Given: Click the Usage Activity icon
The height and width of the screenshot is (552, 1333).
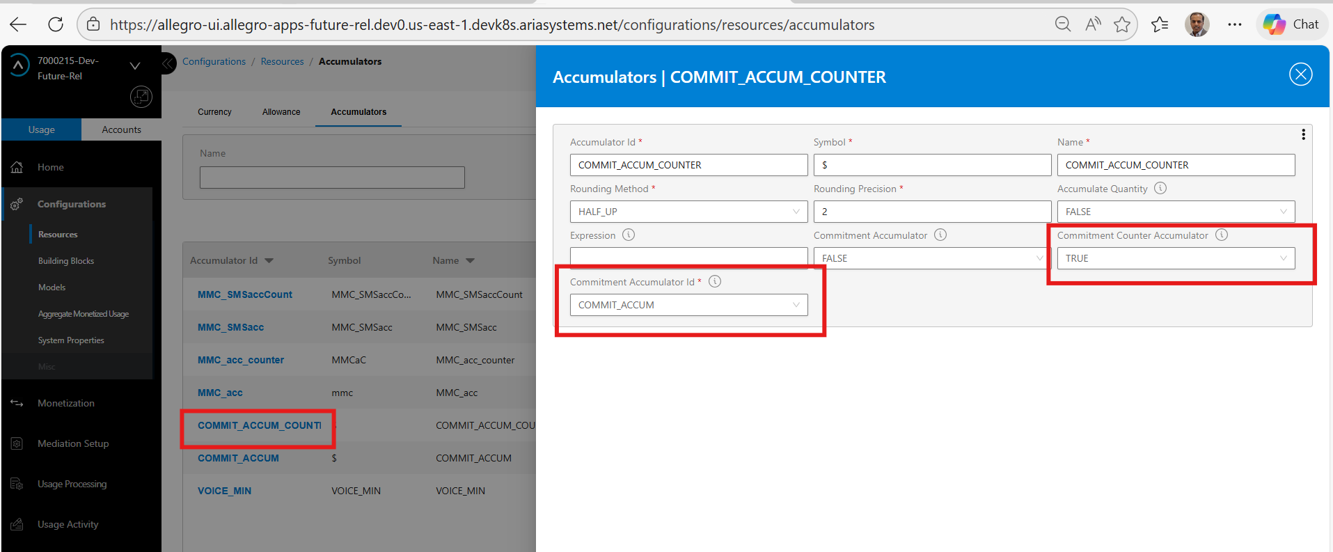Looking at the screenshot, I should [x=17, y=524].
